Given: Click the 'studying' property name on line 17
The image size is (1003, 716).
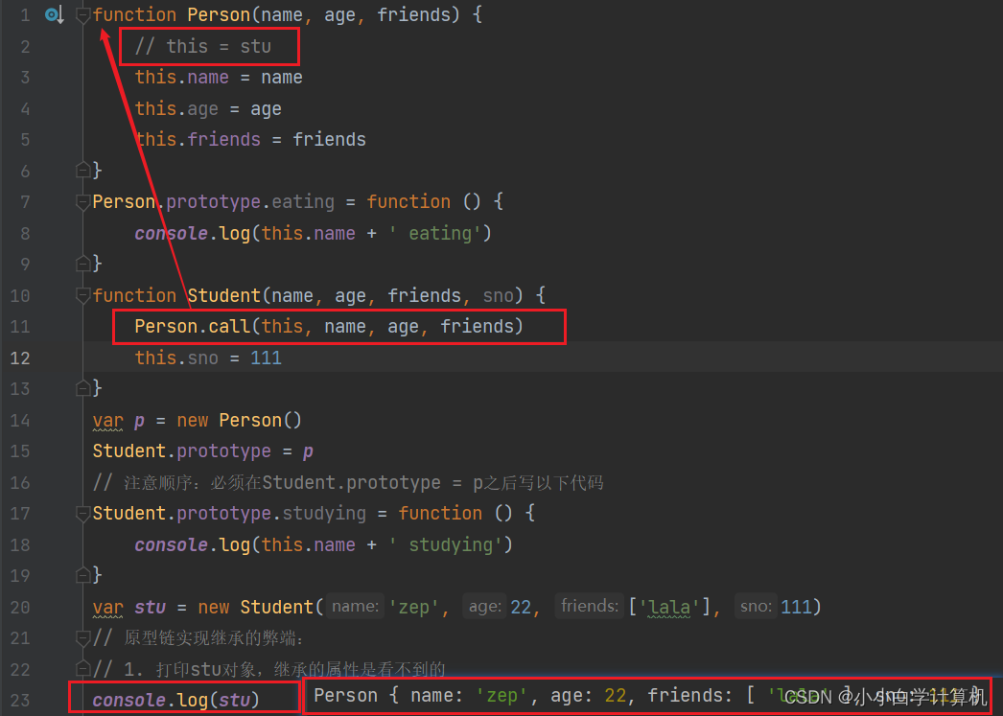Looking at the screenshot, I should point(324,514).
